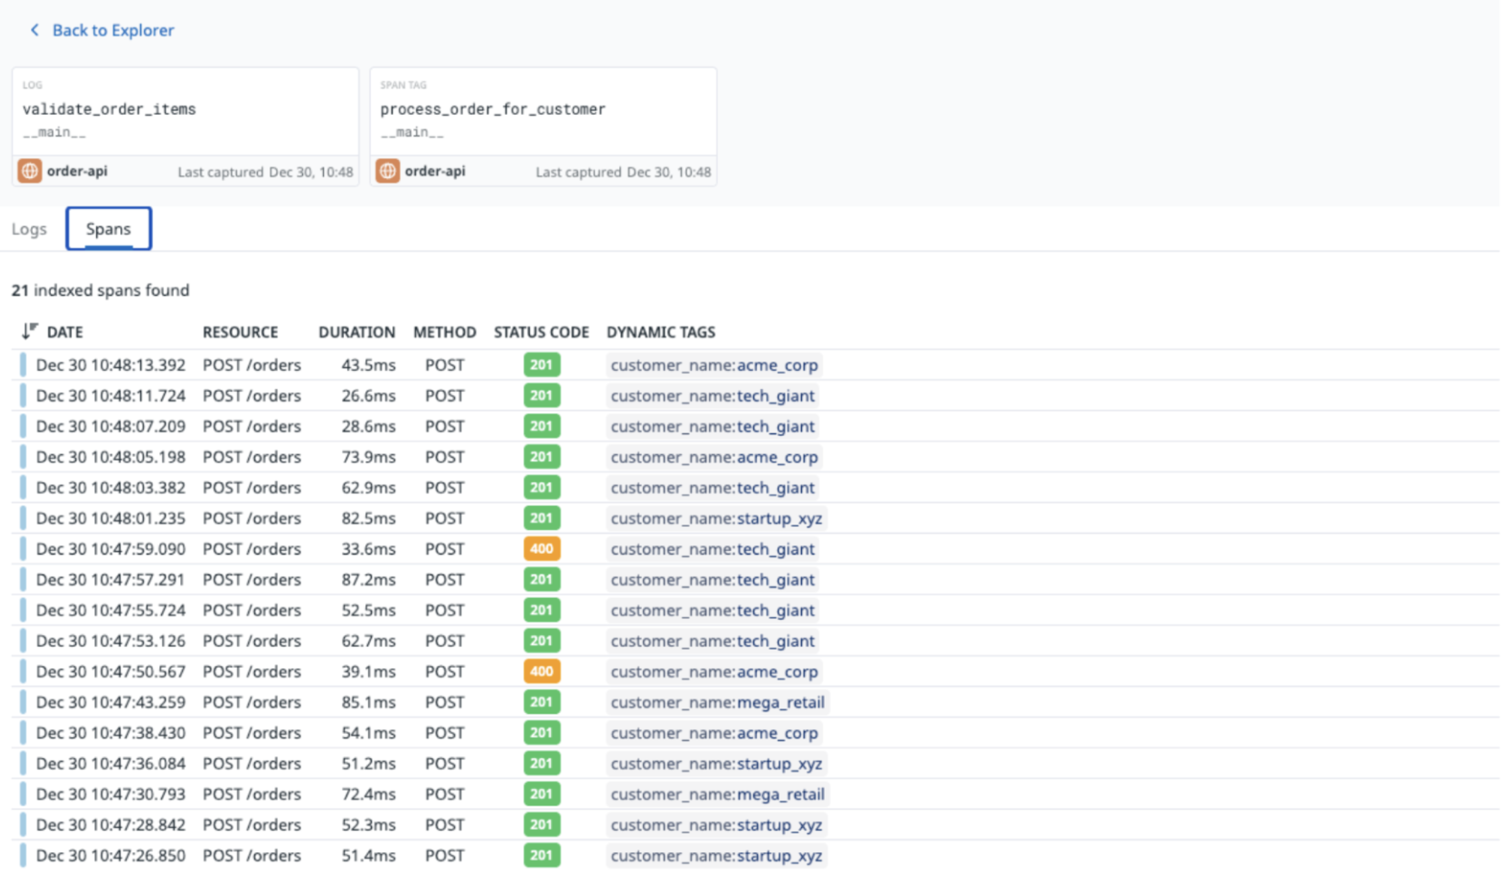This screenshot has height=879, width=1506.
Task: Sort by the RESOURCE column header
Action: point(240,332)
